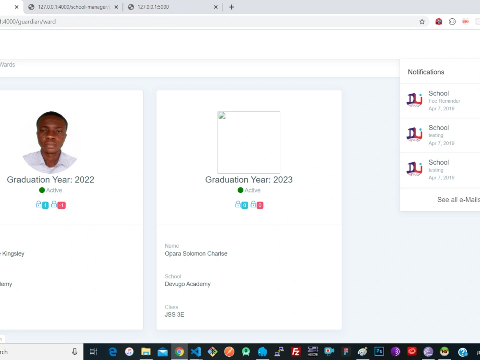The width and height of the screenshot is (480, 360).
Task: Switch to Chrome in the taskbar
Action: coord(180,352)
